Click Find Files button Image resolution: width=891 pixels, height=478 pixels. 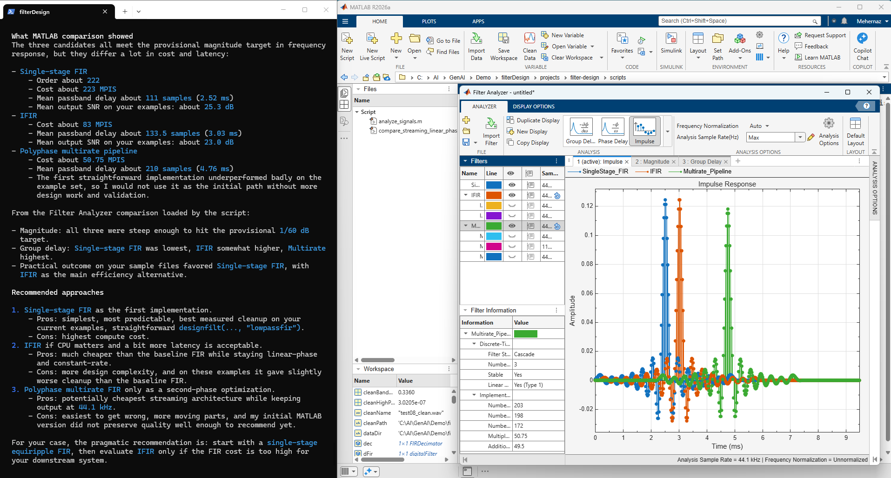(x=443, y=52)
